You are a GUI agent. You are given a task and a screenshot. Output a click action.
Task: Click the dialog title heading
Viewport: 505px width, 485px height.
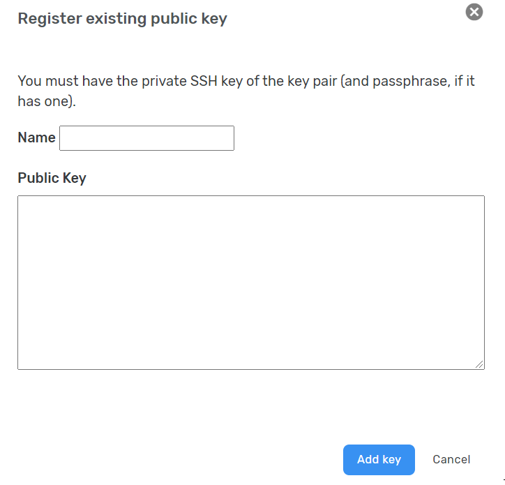pos(122,19)
